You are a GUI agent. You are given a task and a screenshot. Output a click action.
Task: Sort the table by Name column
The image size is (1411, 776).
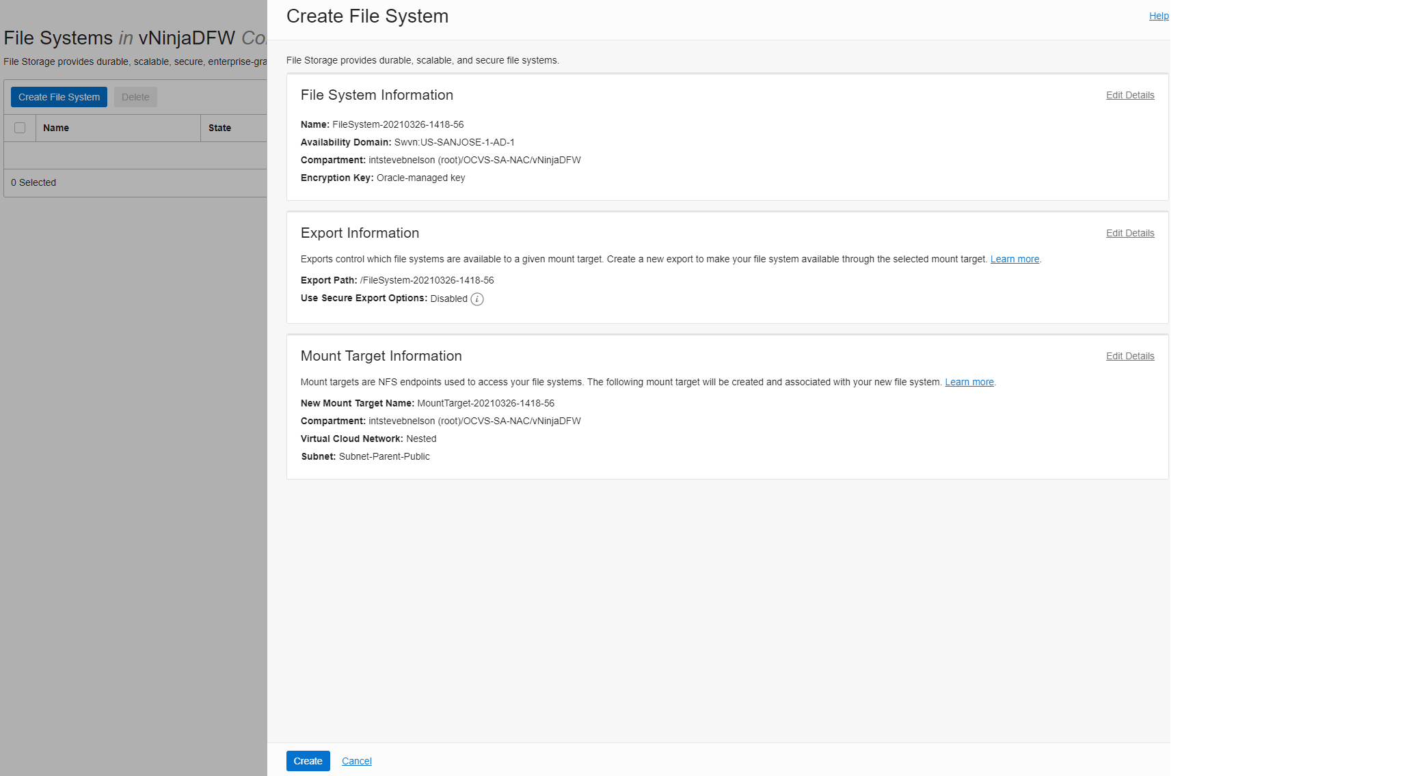coord(57,128)
